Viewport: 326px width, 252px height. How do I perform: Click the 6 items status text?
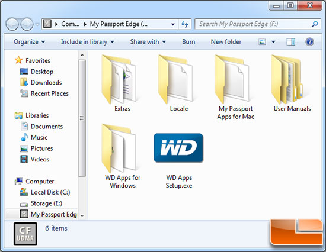click(x=56, y=228)
